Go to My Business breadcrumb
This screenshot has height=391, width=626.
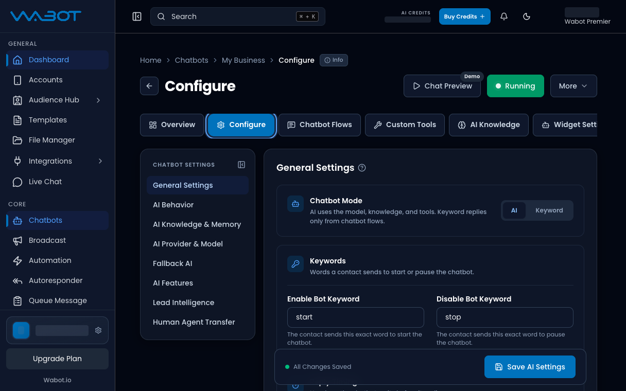(244, 60)
